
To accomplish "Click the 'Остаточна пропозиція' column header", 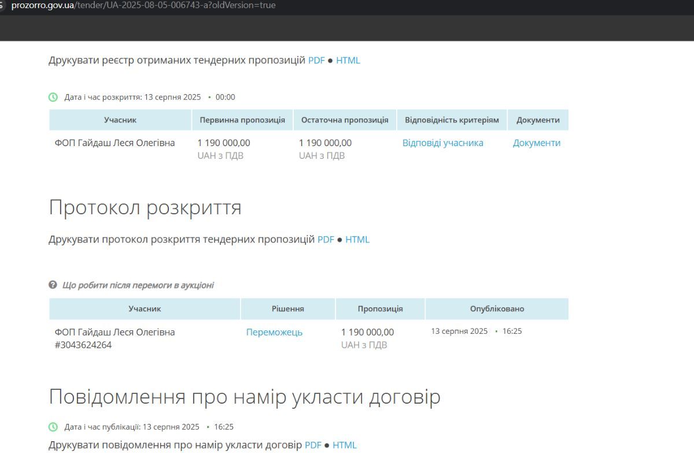I will click(345, 120).
